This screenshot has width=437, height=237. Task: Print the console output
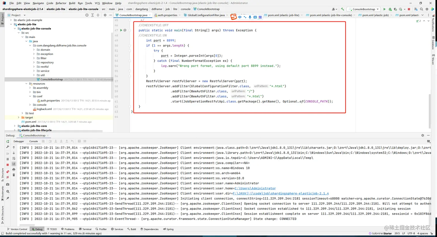[14, 170]
